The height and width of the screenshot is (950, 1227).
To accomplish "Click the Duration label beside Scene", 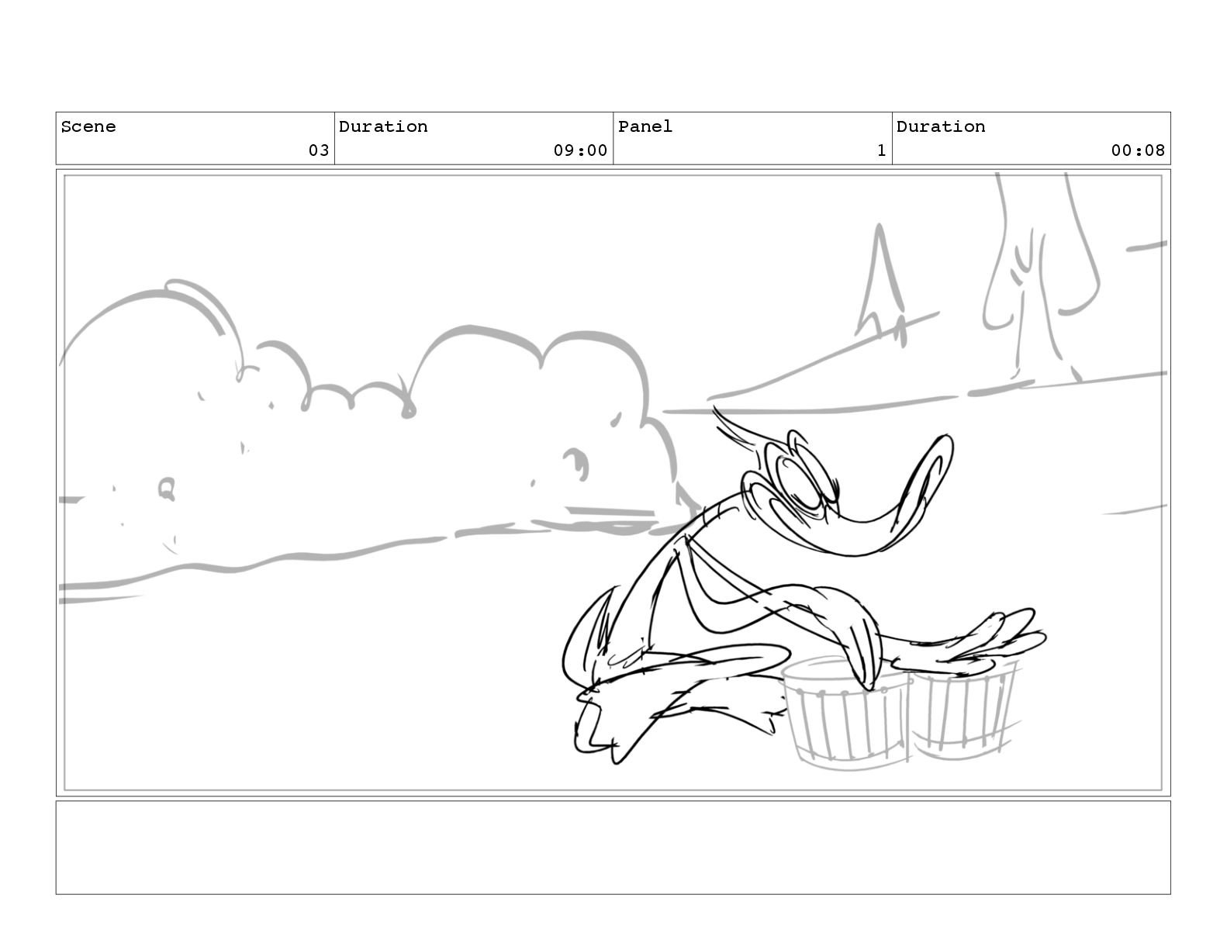I will click(383, 126).
